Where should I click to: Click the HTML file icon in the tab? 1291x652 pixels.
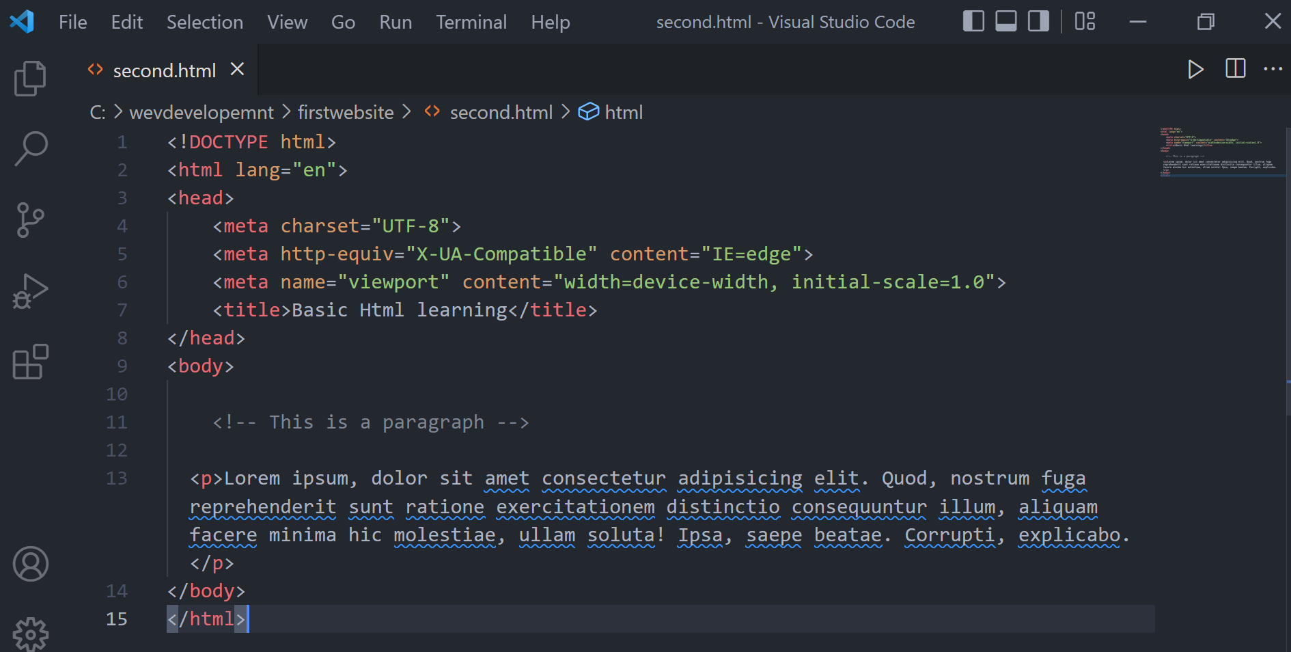(95, 70)
